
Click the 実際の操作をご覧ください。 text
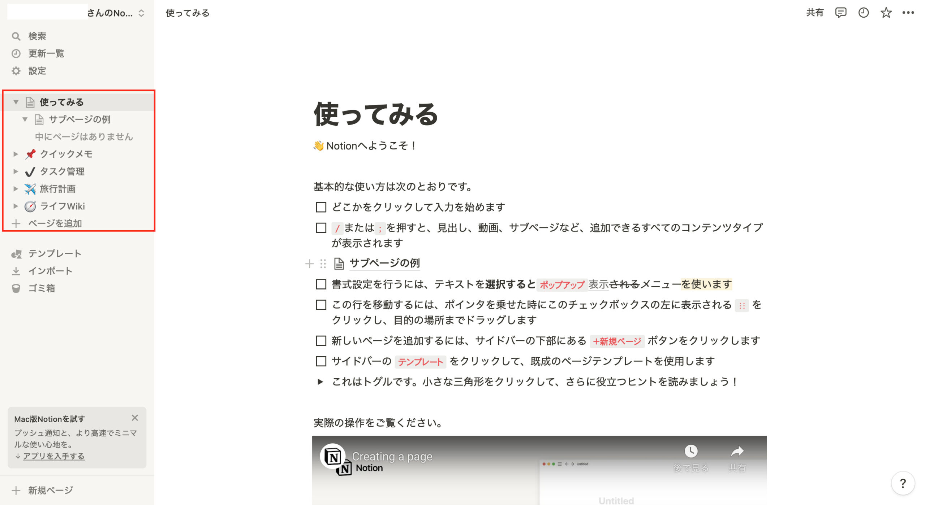[x=378, y=423]
